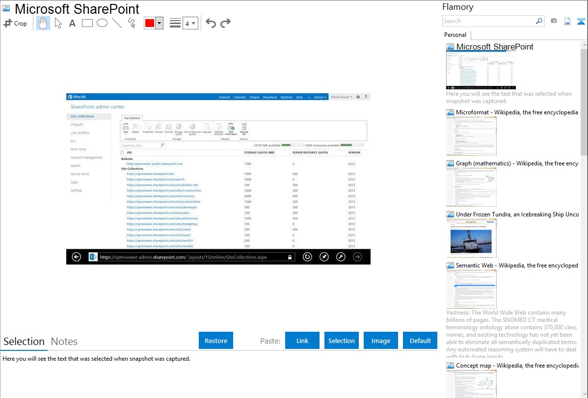Viewport: 588px width, 398px height.
Task: Open the Graph (mathematics) snapshot thumbnail
Action: tap(471, 187)
